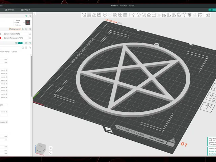The width and height of the screenshot is (216, 162).
Task: Open the Slice button dropdown arrow
Action: (210, 10)
